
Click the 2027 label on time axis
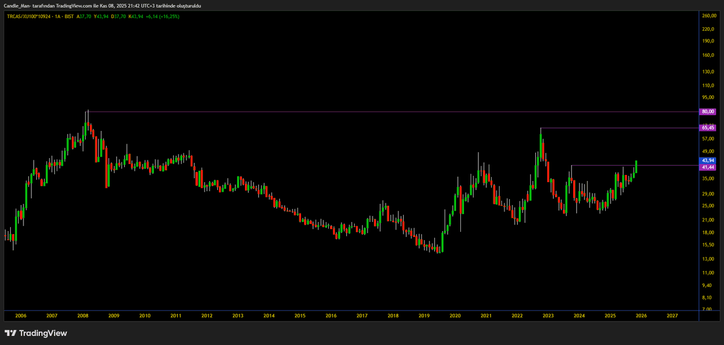673,315
